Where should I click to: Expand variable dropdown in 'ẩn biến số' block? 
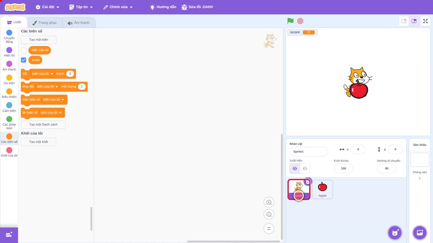(51, 112)
